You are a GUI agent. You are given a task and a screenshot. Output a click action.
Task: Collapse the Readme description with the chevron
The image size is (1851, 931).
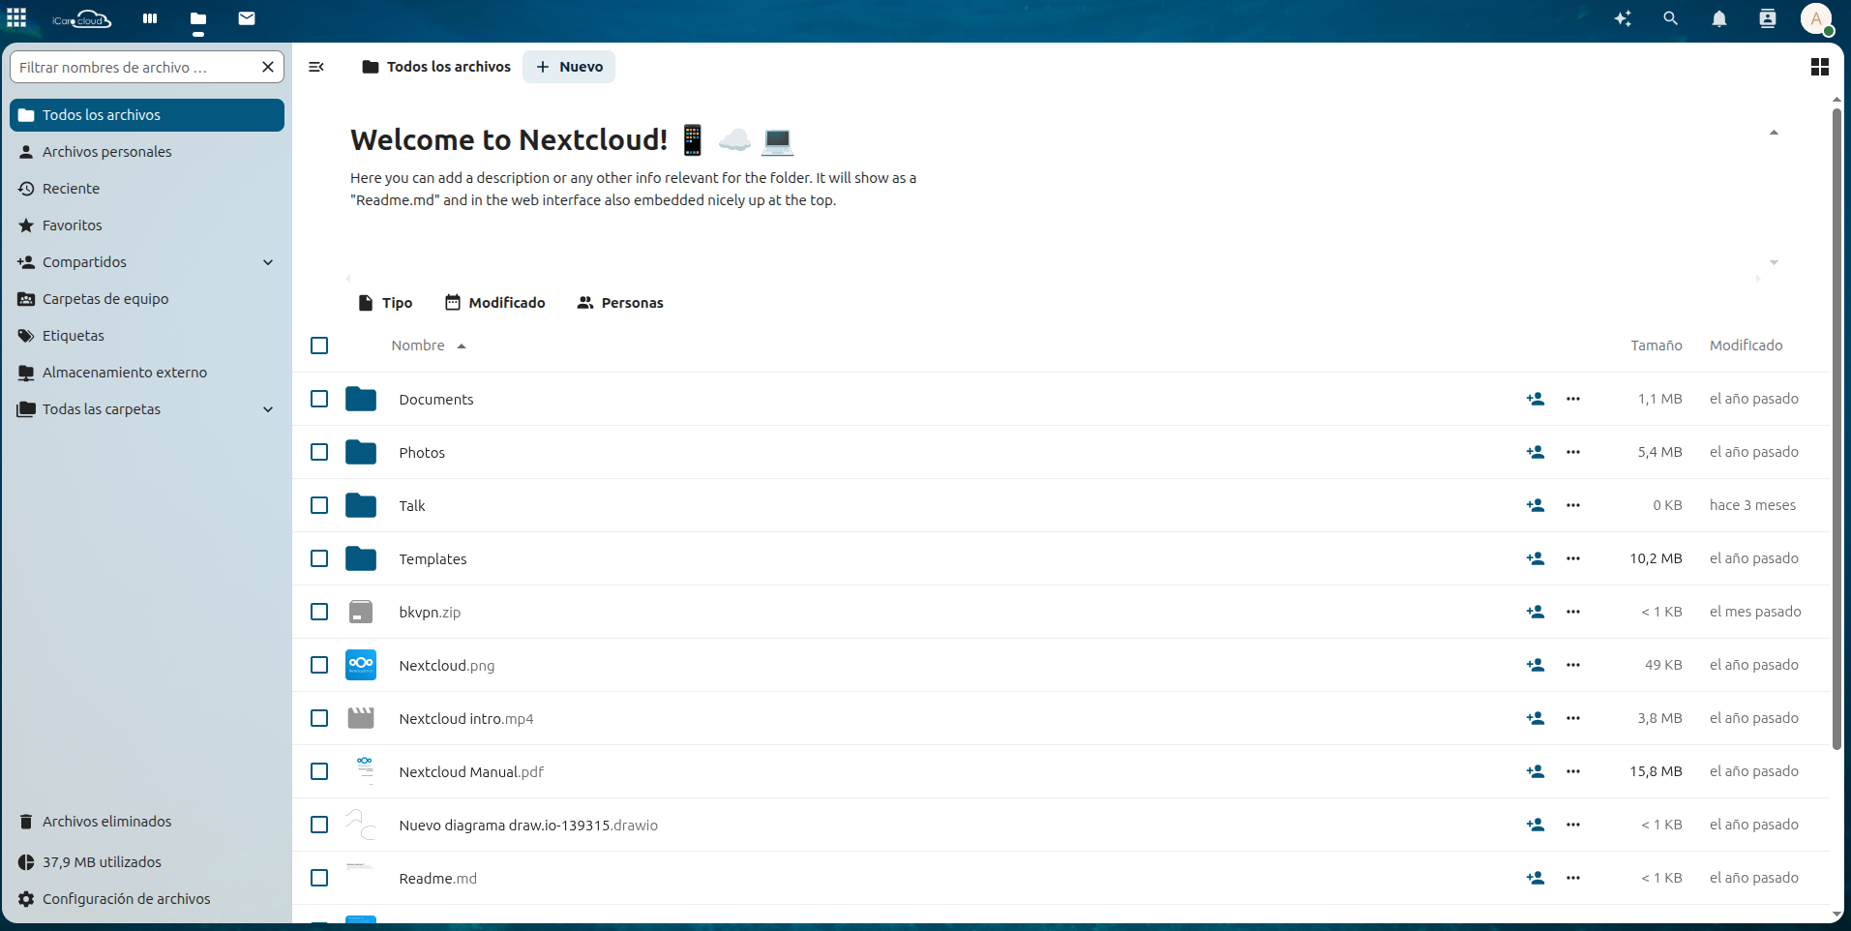(1774, 133)
